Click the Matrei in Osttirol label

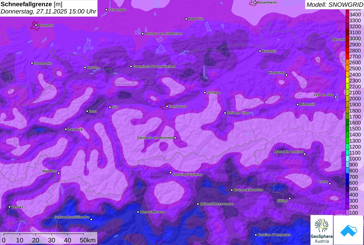288,152
